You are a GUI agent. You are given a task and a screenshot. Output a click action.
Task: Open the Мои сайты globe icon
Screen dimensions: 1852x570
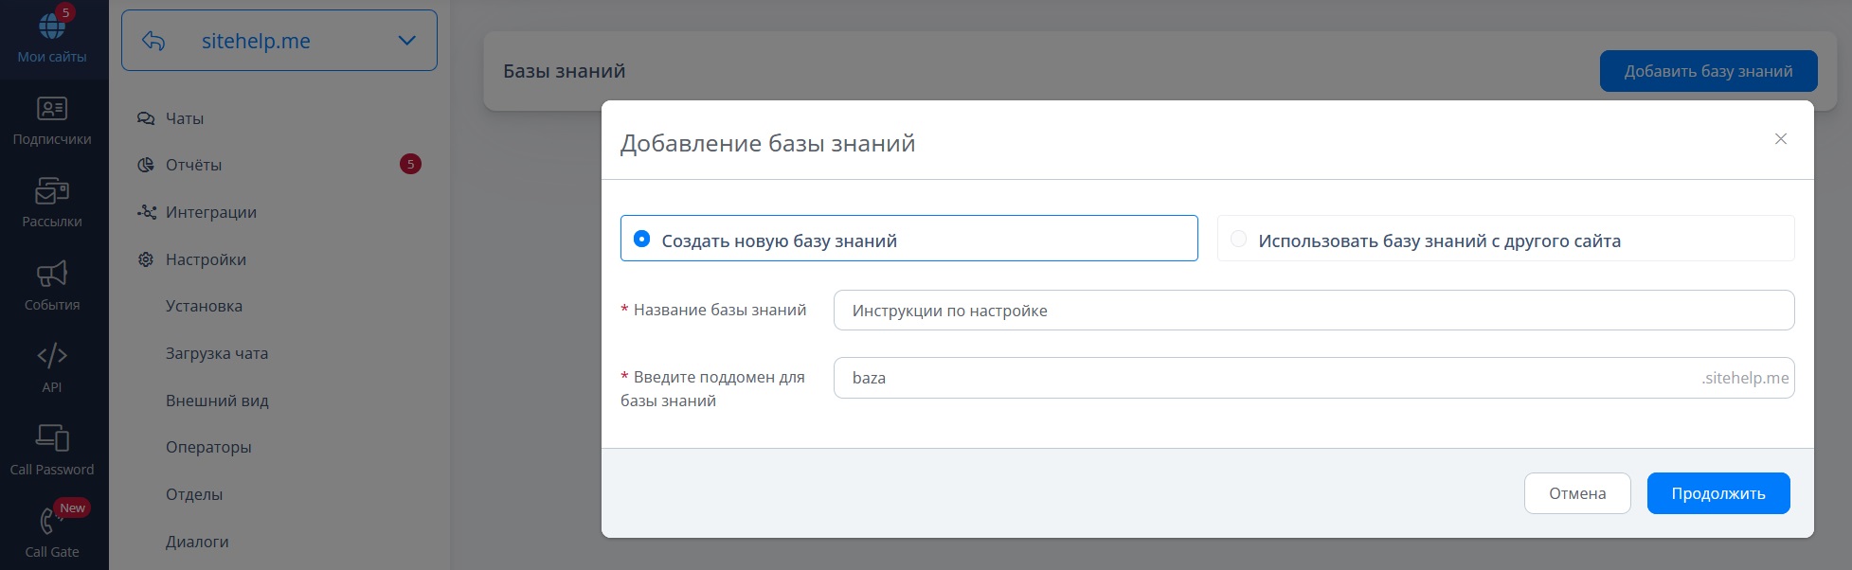point(52,26)
